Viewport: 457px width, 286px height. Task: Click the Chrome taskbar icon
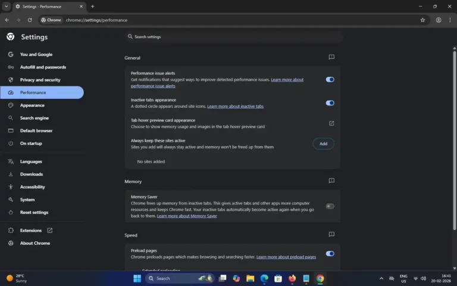pos(320,278)
